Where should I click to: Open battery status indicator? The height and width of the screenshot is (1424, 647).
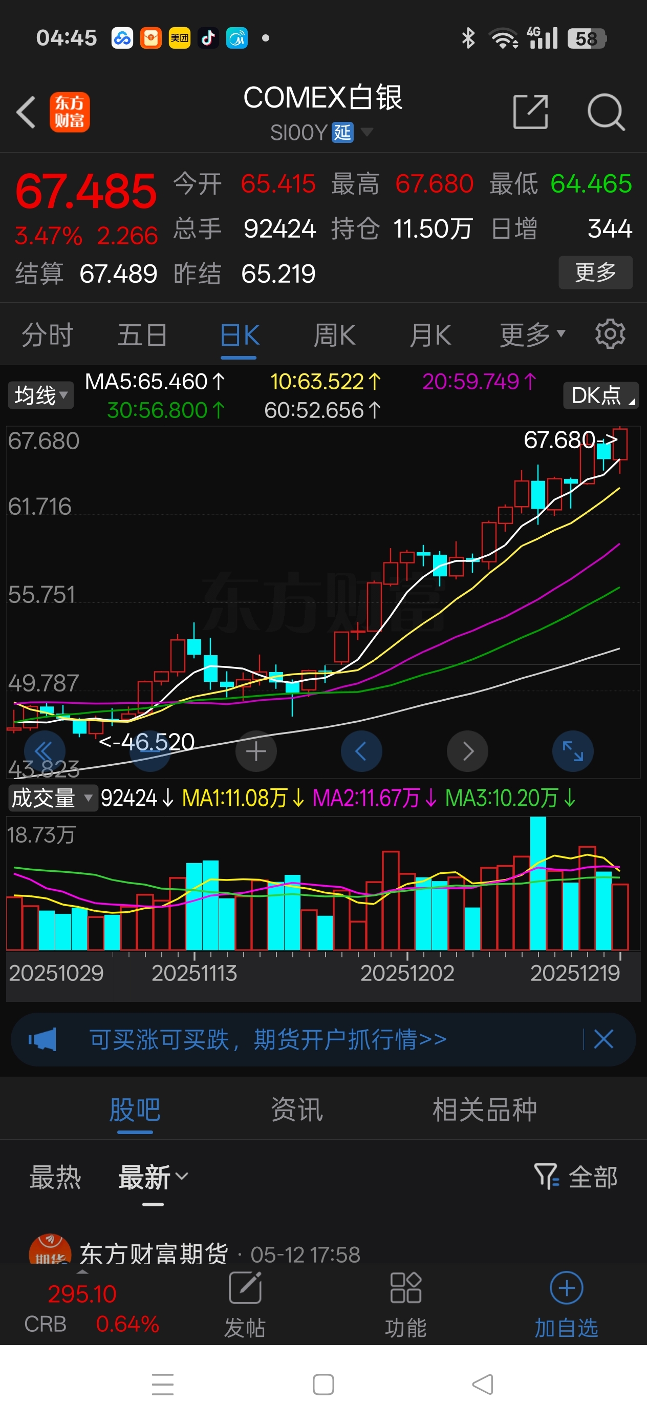587,39
